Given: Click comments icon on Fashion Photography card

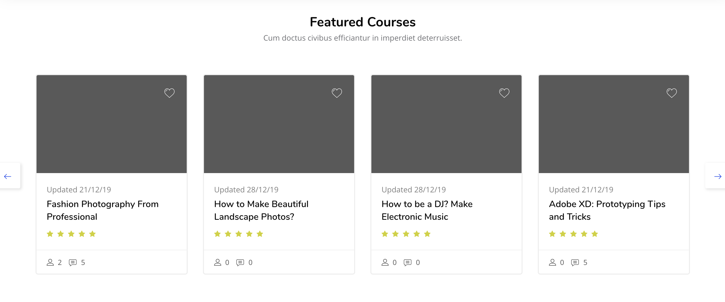Looking at the screenshot, I should tap(73, 263).
